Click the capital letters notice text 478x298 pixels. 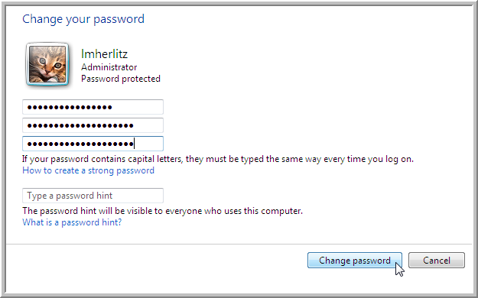click(x=218, y=159)
